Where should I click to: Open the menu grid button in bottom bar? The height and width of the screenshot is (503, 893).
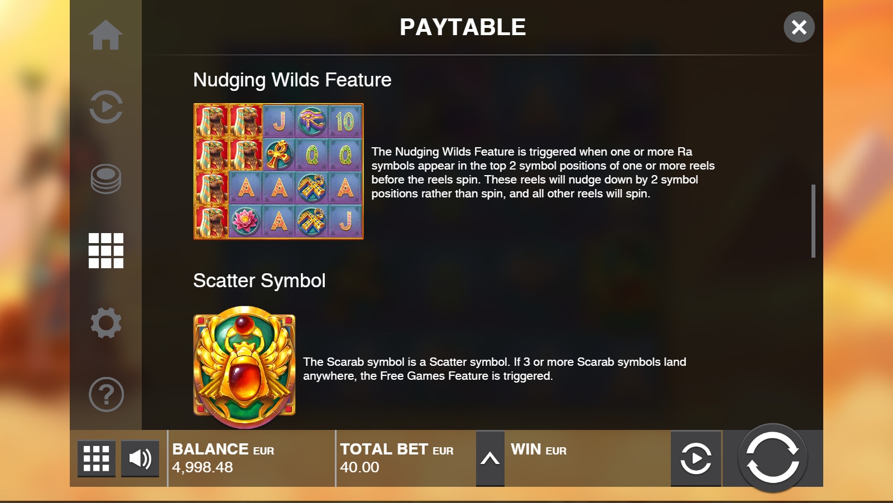coord(96,458)
